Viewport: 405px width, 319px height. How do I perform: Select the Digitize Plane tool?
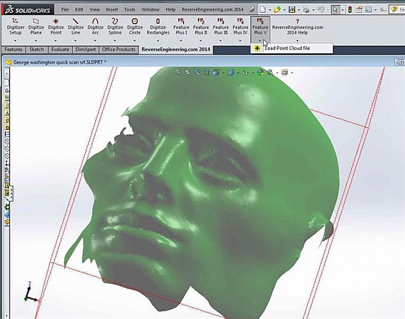point(36,26)
